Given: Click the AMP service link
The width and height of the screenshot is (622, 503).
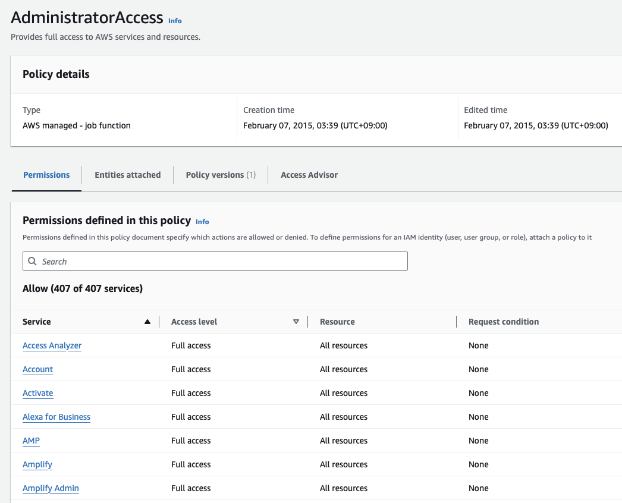Looking at the screenshot, I should [32, 441].
